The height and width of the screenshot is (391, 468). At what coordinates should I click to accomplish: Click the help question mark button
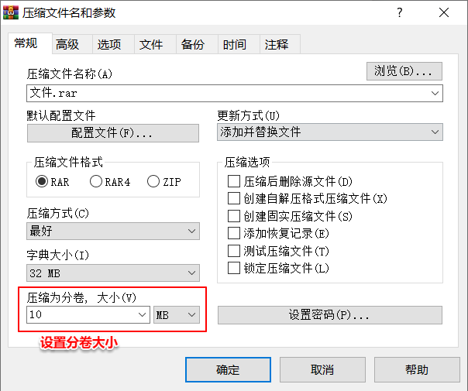pyautogui.click(x=400, y=12)
